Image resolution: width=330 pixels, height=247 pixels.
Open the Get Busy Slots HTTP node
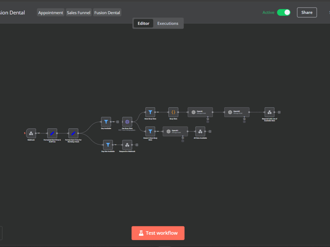point(127,122)
